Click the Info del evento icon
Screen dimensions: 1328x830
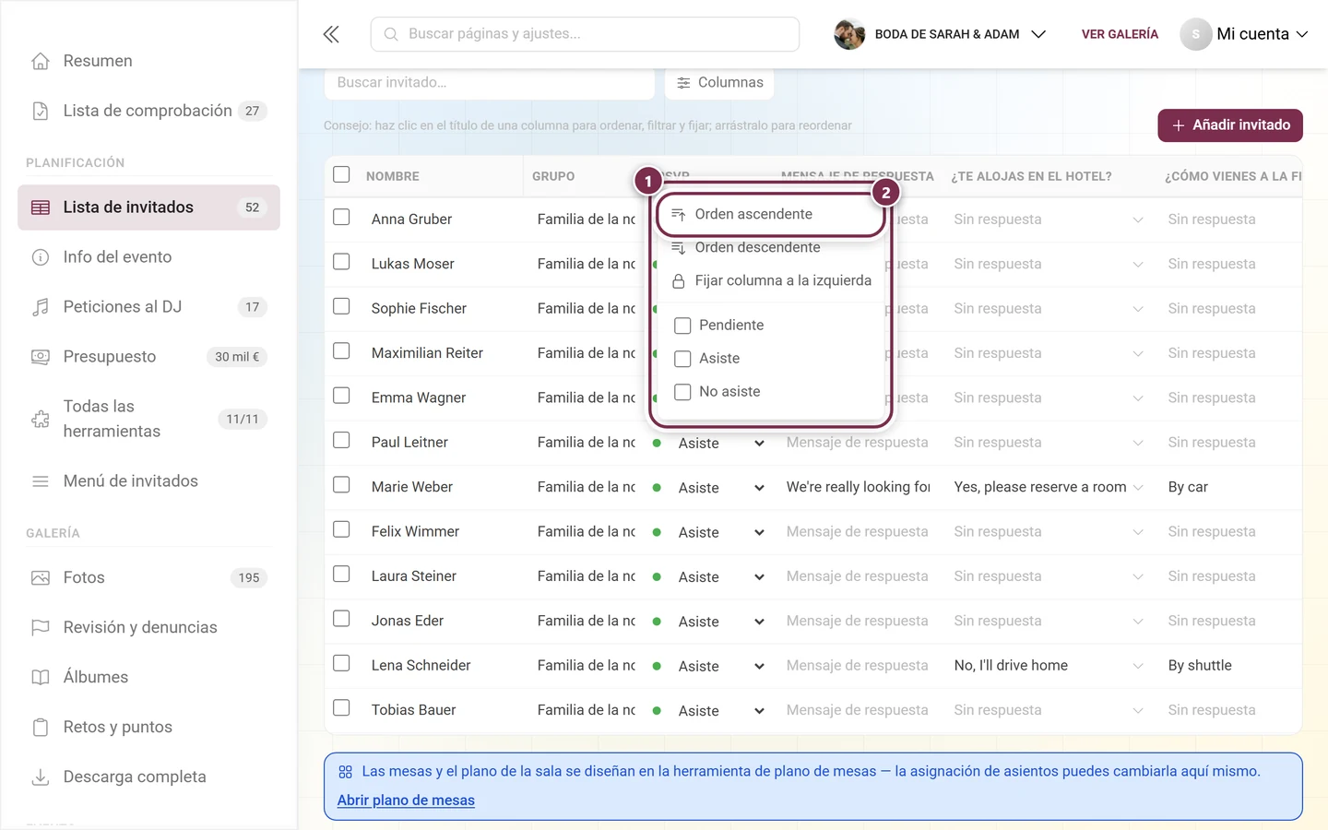(x=41, y=257)
